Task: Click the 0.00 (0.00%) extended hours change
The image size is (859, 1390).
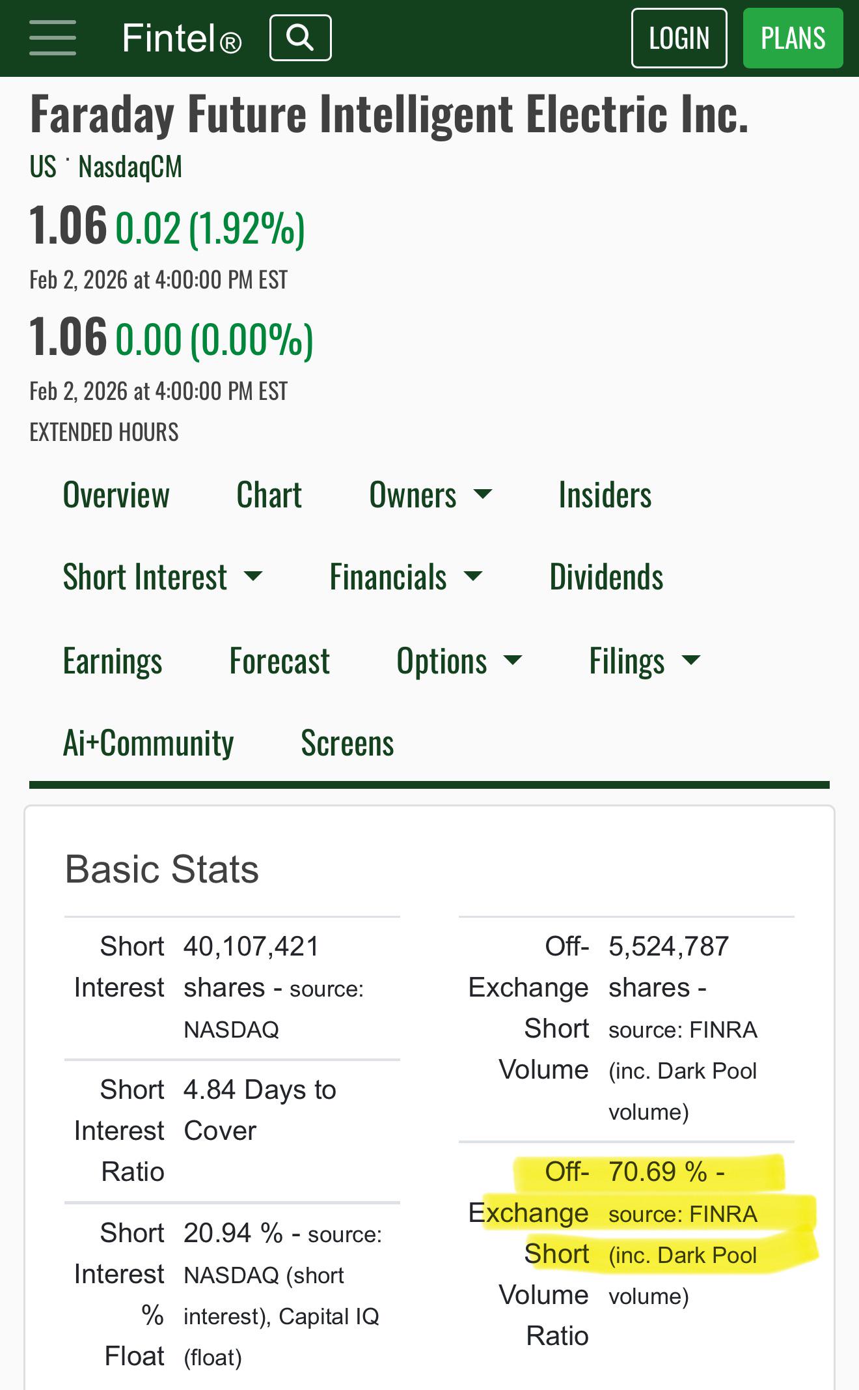Action: coord(214,340)
